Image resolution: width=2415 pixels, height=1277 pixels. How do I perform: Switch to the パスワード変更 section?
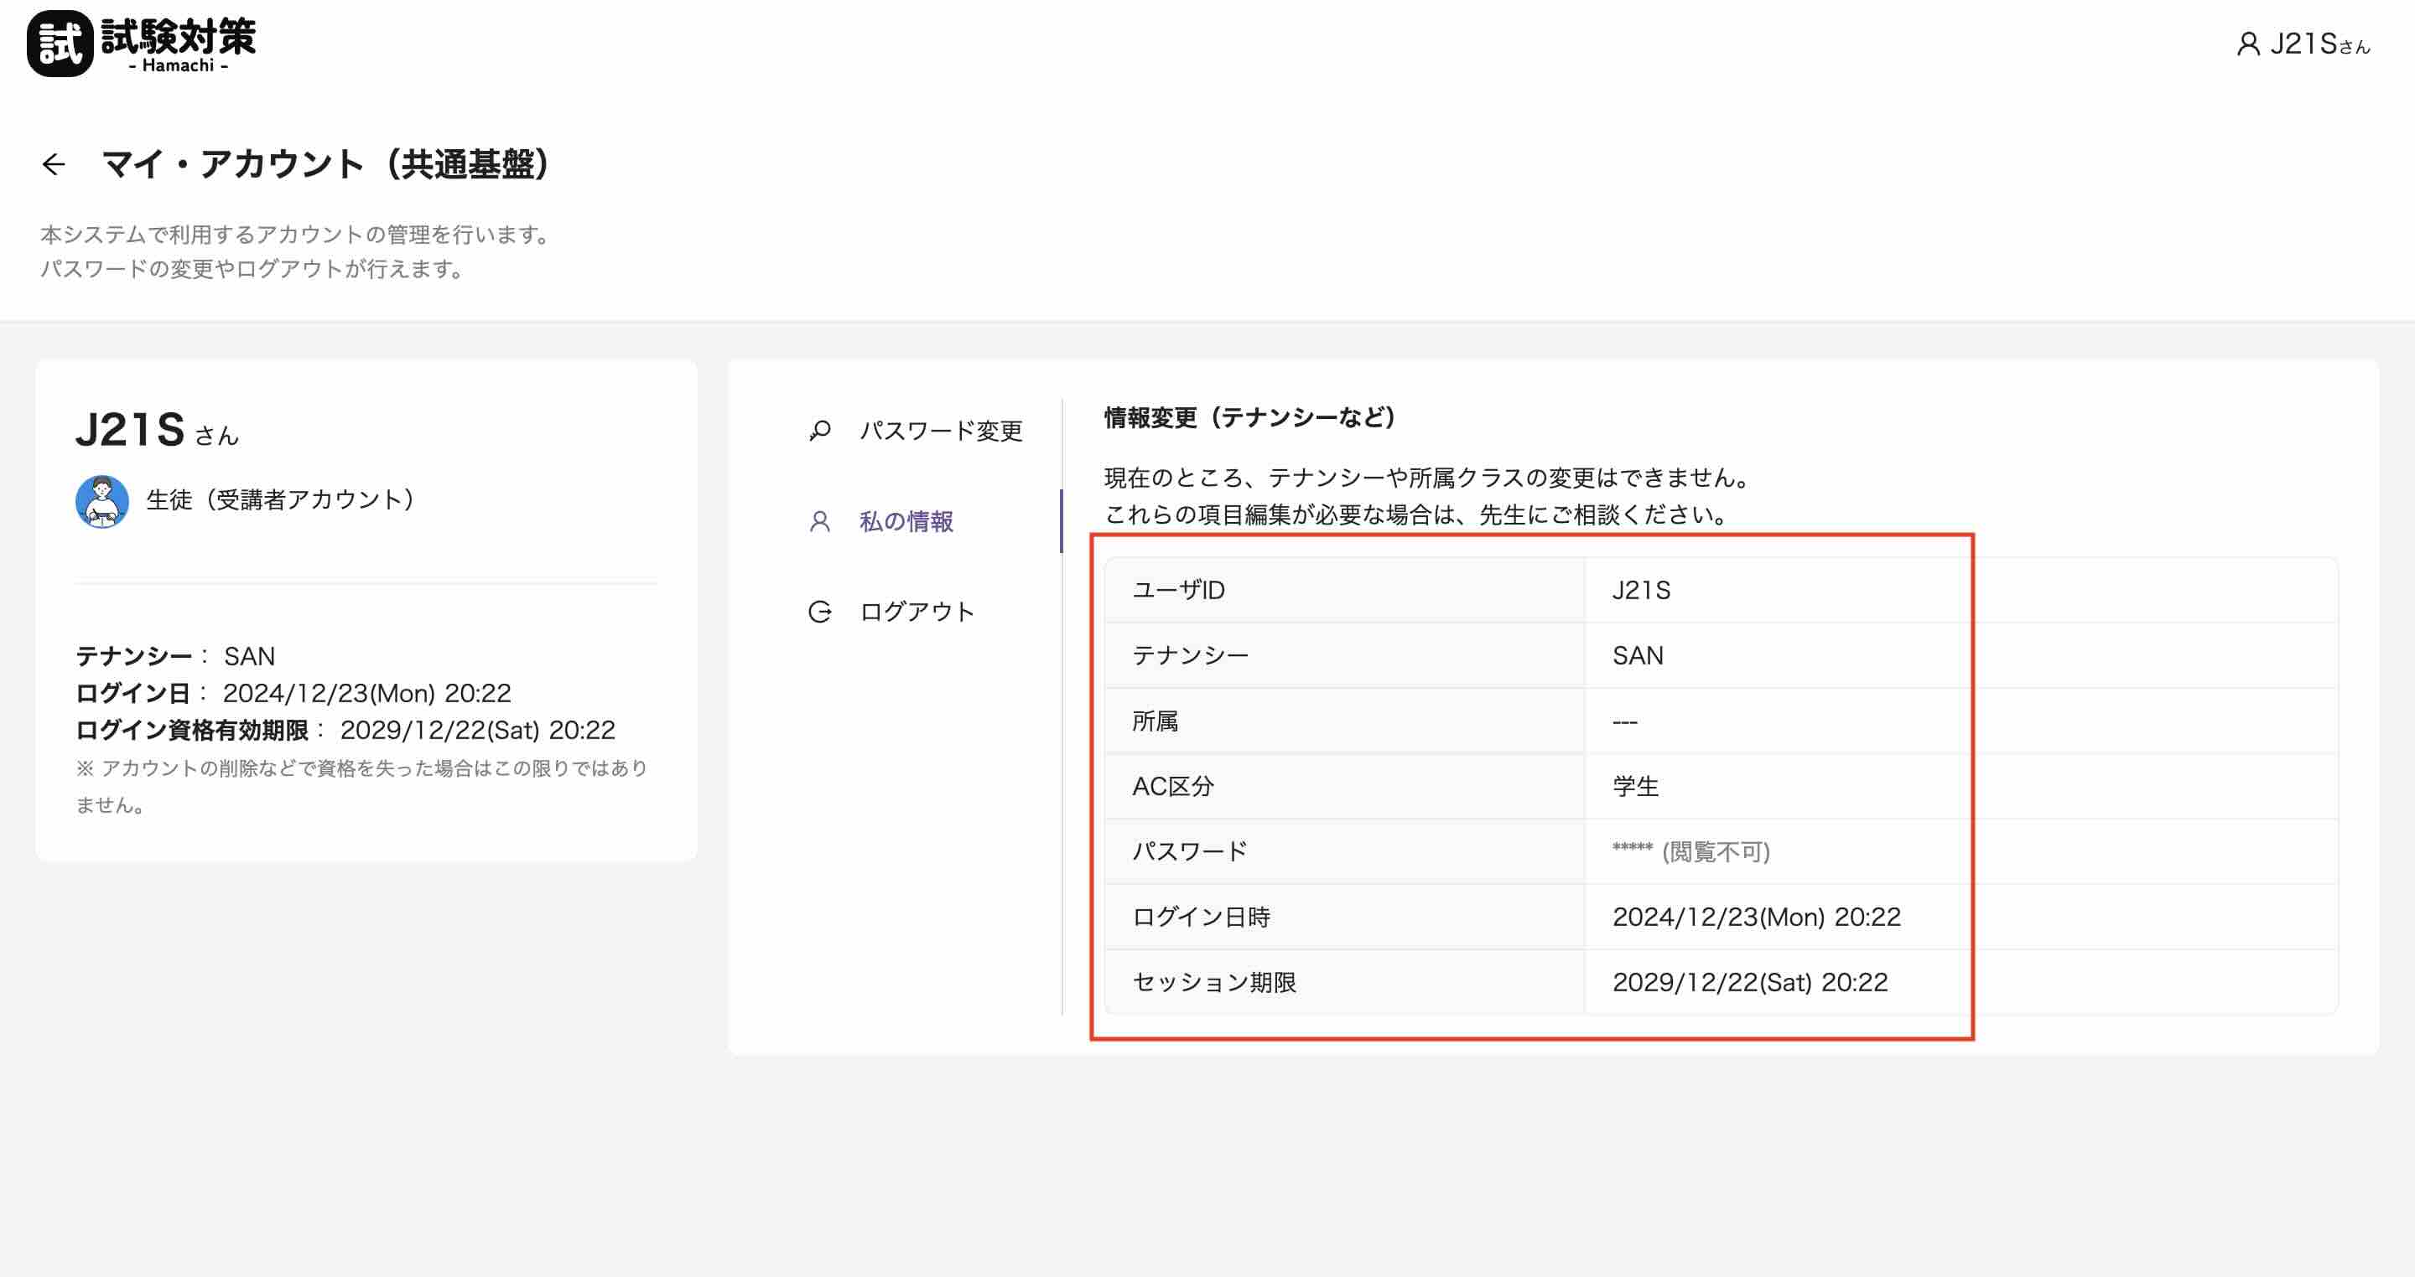point(940,431)
